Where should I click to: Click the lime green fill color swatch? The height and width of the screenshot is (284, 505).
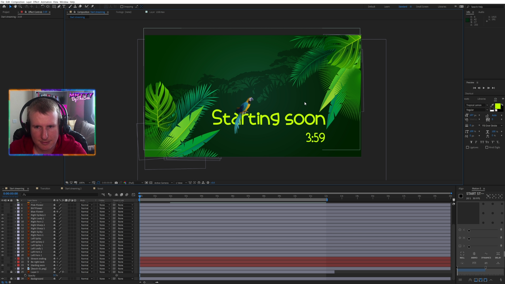coord(497,106)
